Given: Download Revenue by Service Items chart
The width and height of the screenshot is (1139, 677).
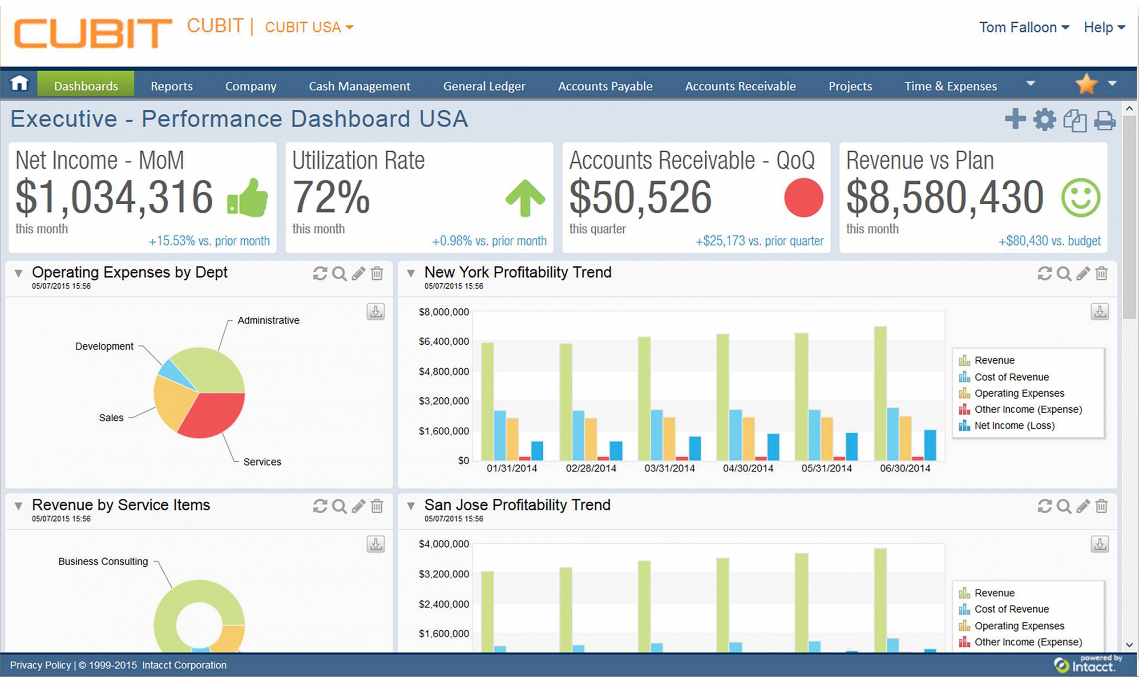Looking at the screenshot, I should (x=376, y=544).
